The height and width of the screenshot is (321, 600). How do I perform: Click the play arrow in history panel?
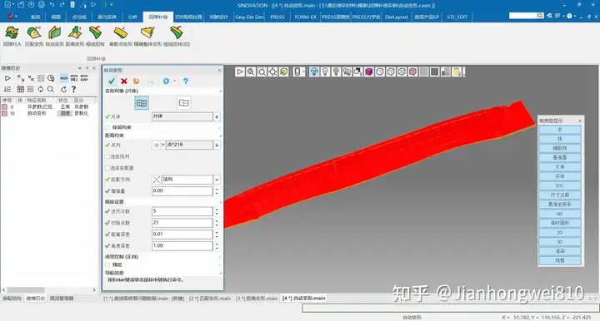click(x=7, y=78)
